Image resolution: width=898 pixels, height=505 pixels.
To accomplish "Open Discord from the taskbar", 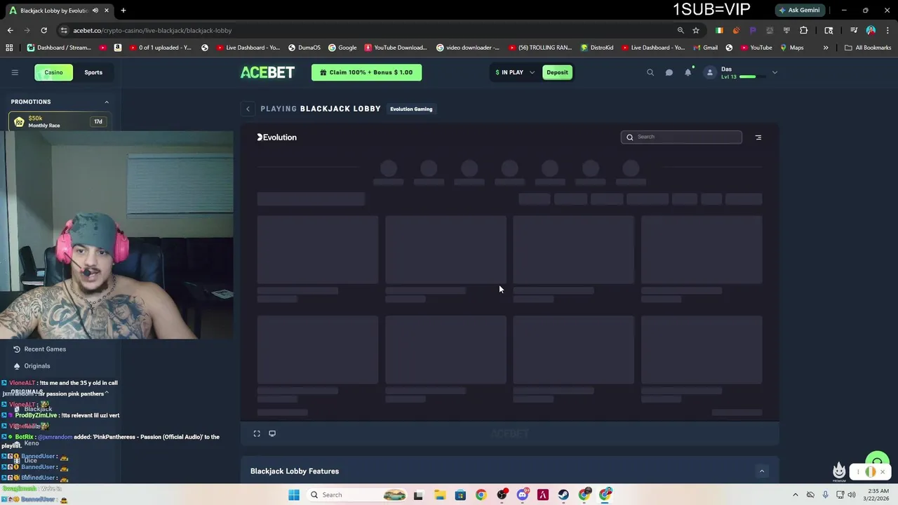I will [x=522, y=495].
